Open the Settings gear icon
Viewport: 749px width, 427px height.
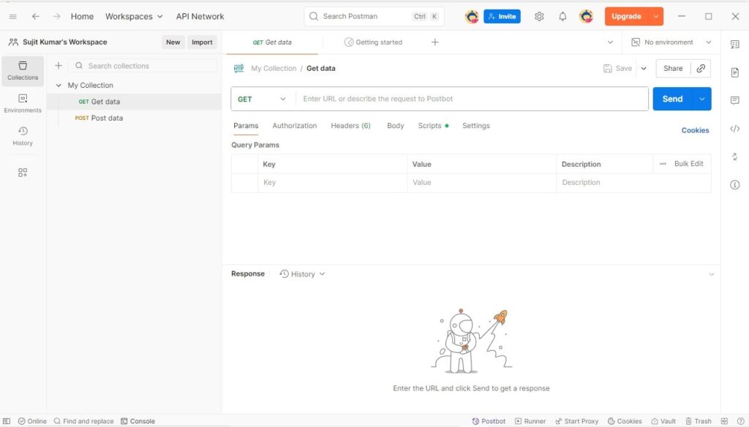539,16
